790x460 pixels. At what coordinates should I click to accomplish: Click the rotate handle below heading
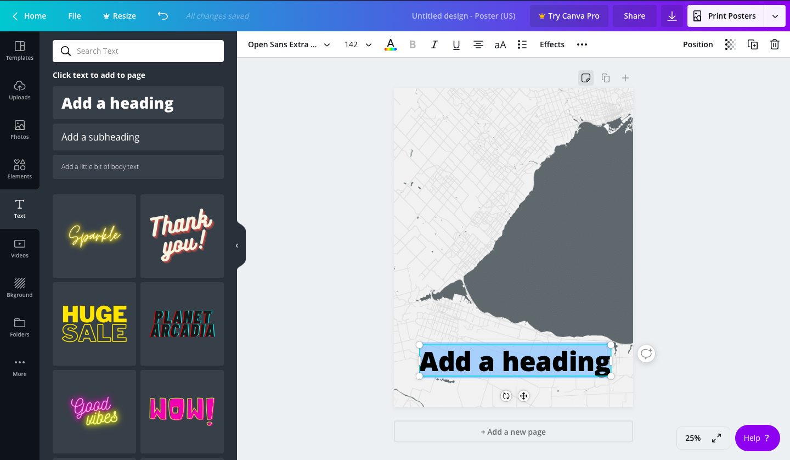[x=506, y=396]
